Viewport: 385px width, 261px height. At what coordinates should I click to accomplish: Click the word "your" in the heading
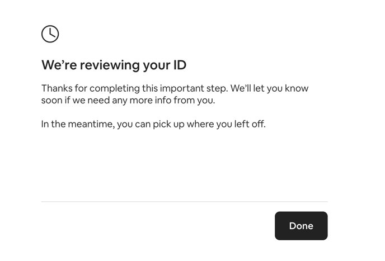pos(157,66)
